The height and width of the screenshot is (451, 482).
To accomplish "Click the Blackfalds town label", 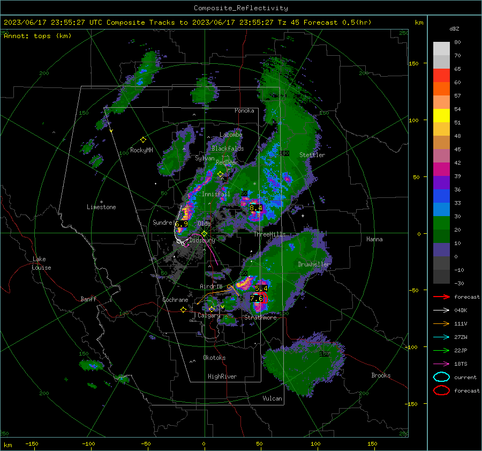I will [228, 149].
